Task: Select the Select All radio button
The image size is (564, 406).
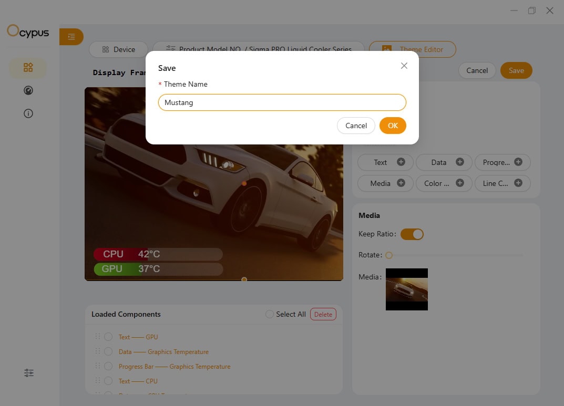Action: pyautogui.click(x=270, y=314)
